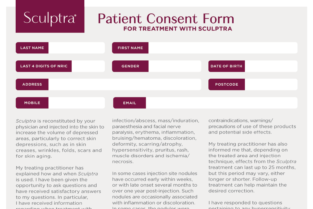Click the maroon POSTCODE label
The image size is (313, 209).
tap(226, 84)
